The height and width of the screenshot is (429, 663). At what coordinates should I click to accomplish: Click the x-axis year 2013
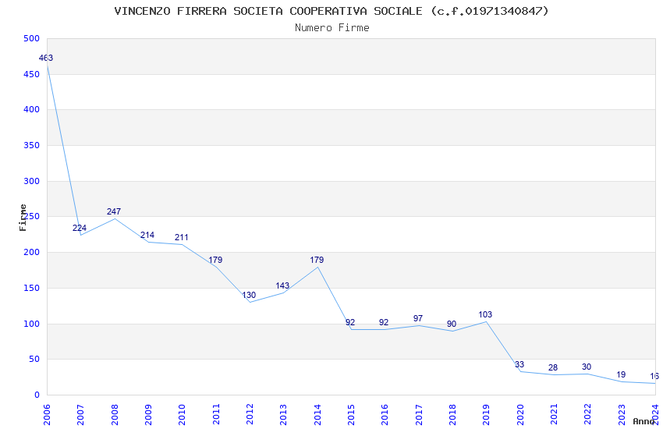[x=283, y=414]
